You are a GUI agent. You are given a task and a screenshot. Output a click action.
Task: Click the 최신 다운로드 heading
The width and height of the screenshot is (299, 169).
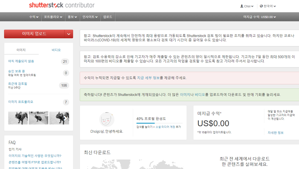(97, 152)
